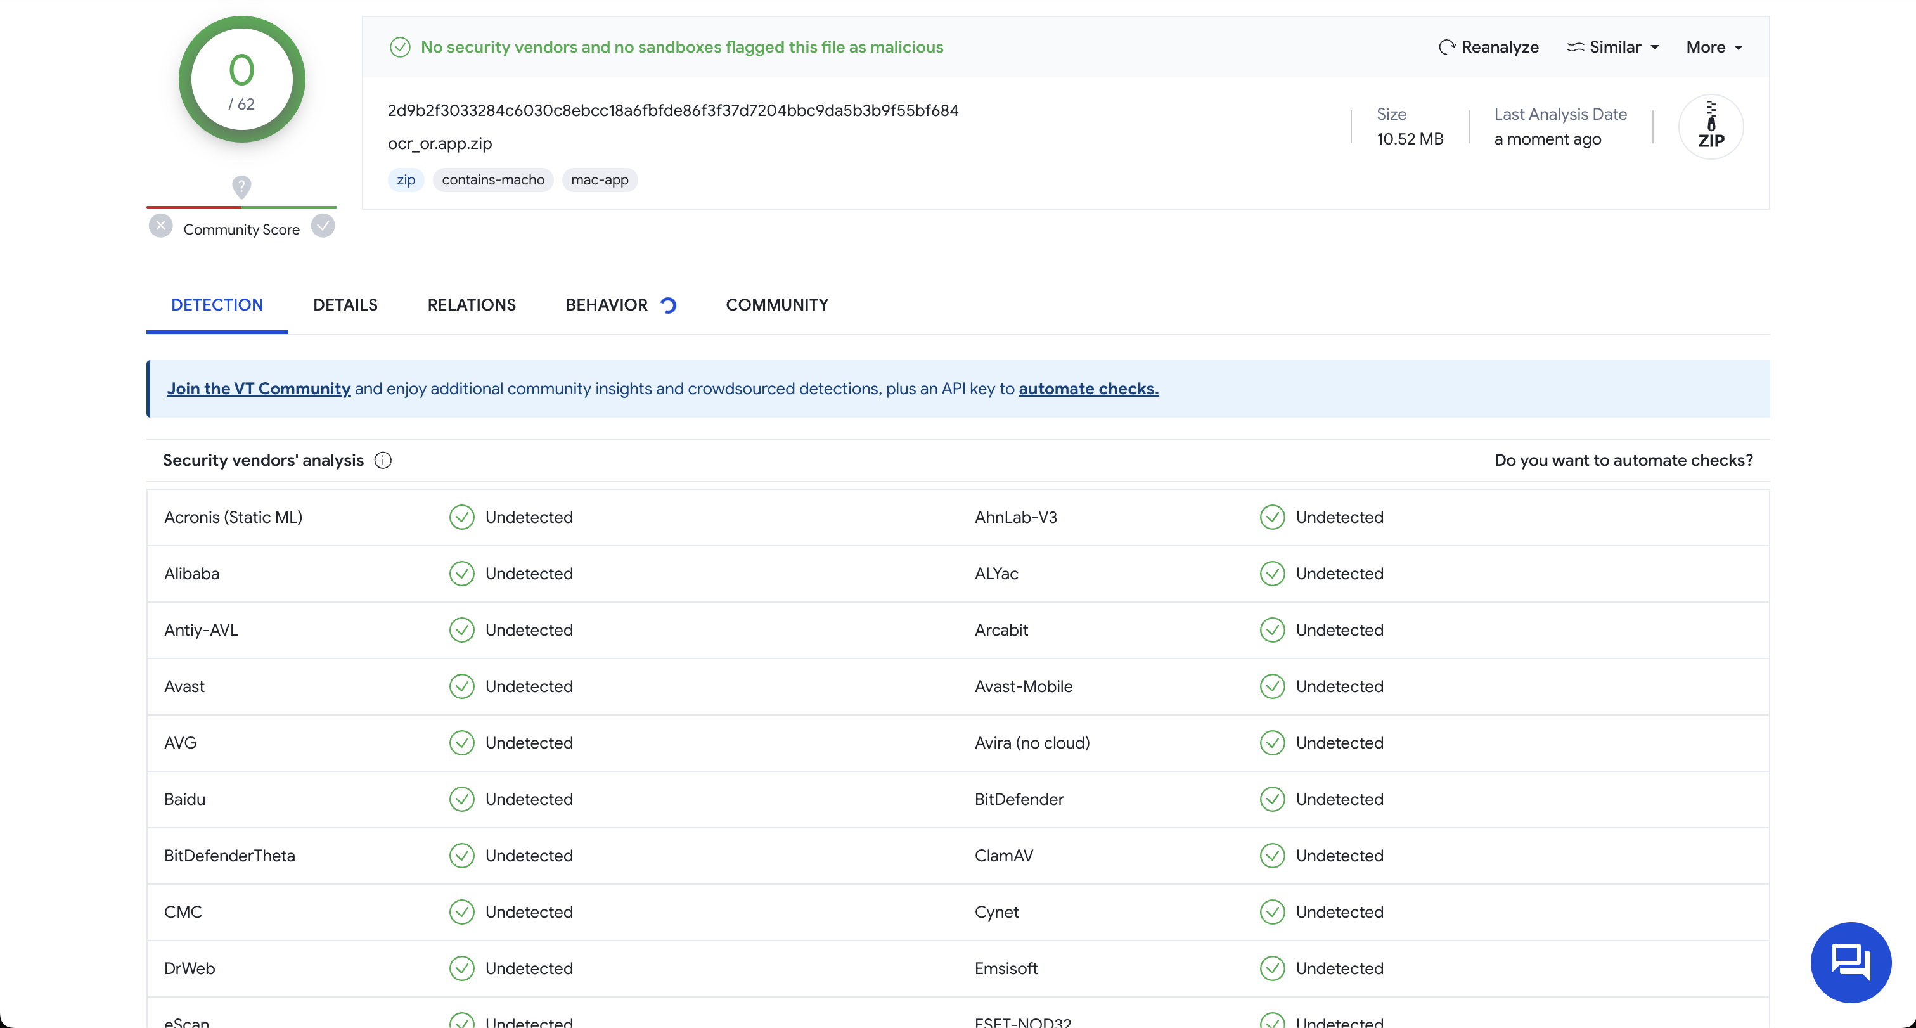1916x1028 pixels.
Task: Click green checkmark icon in header banner
Action: (x=400, y=47)
